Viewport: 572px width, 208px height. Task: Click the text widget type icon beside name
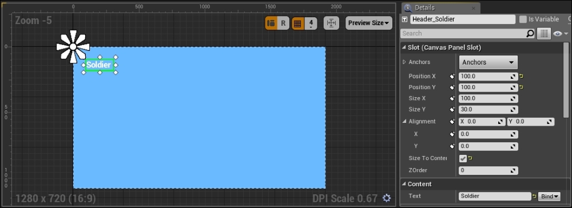(x=404, y=19)
